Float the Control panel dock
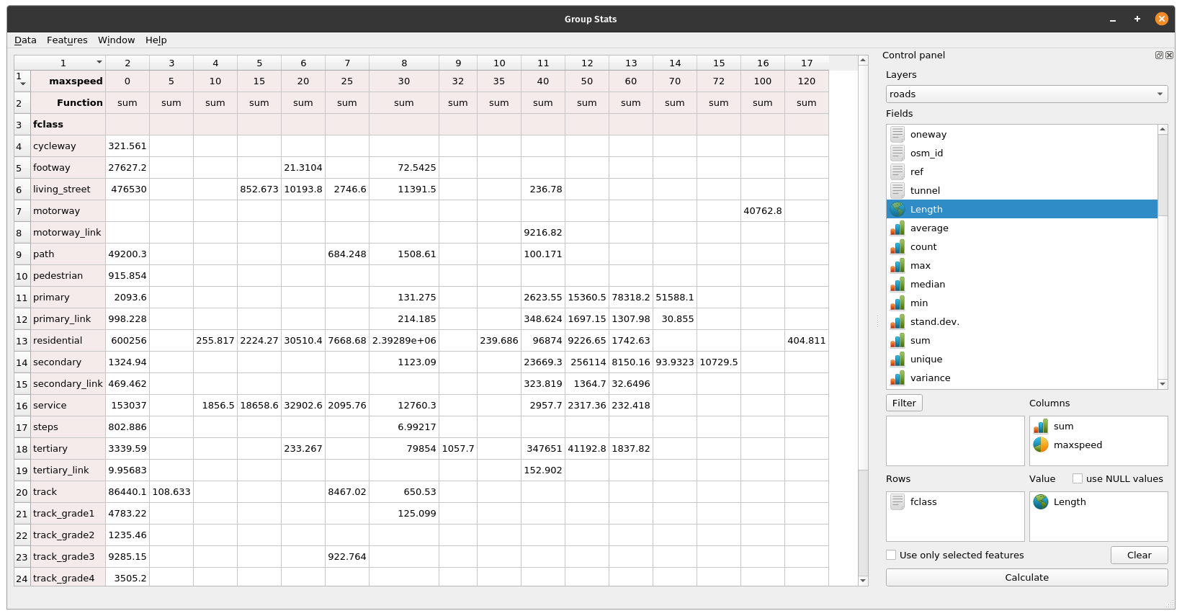Image resolution: width=1182 pixels, height=616 pixels. (1159, 55)
